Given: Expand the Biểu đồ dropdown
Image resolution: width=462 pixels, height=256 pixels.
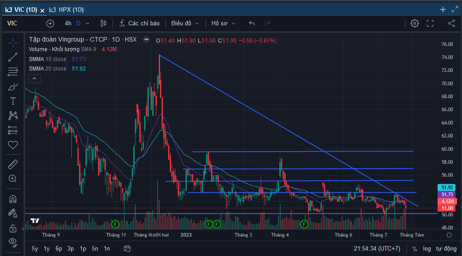Looking at the screenshot, I should coord(185,24).
